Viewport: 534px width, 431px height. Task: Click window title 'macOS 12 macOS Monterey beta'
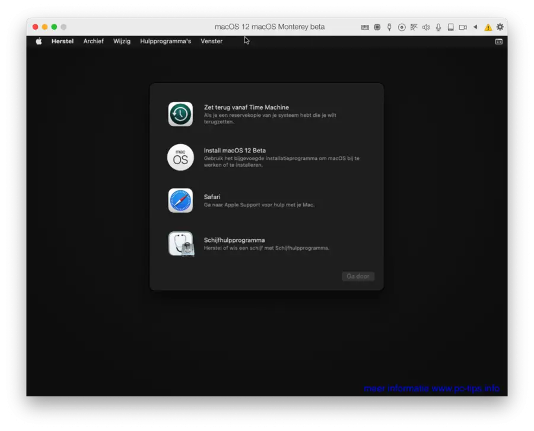[269, 27]
